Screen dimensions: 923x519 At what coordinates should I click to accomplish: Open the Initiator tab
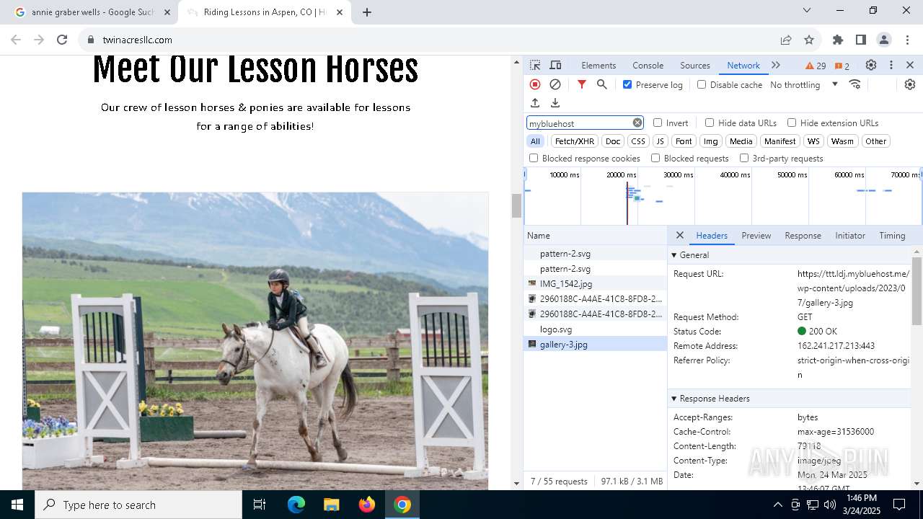850,235
